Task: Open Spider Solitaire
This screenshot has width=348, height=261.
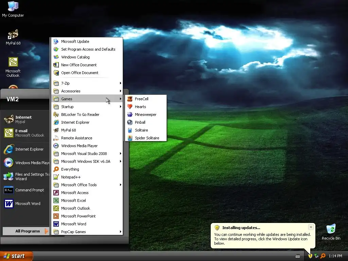Action: coord(145,138)
